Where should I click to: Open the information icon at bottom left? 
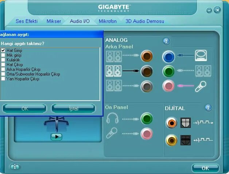pyautogui.click(x=15, y=166)
